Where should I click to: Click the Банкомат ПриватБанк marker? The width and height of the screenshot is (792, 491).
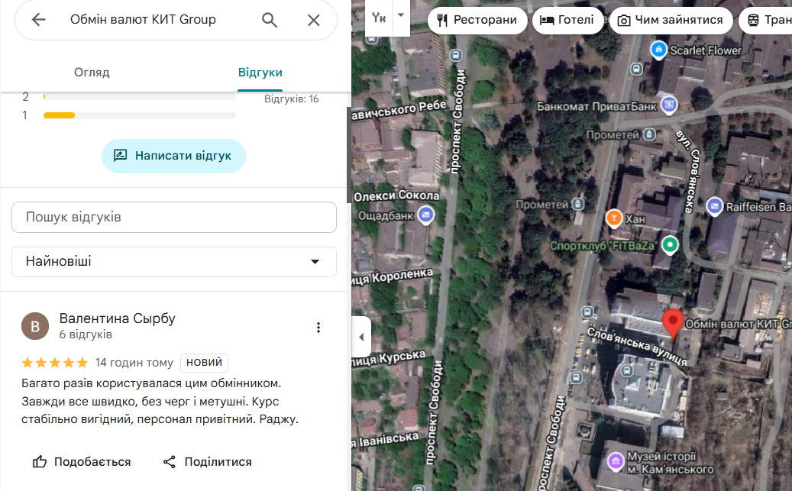[669, 105]
